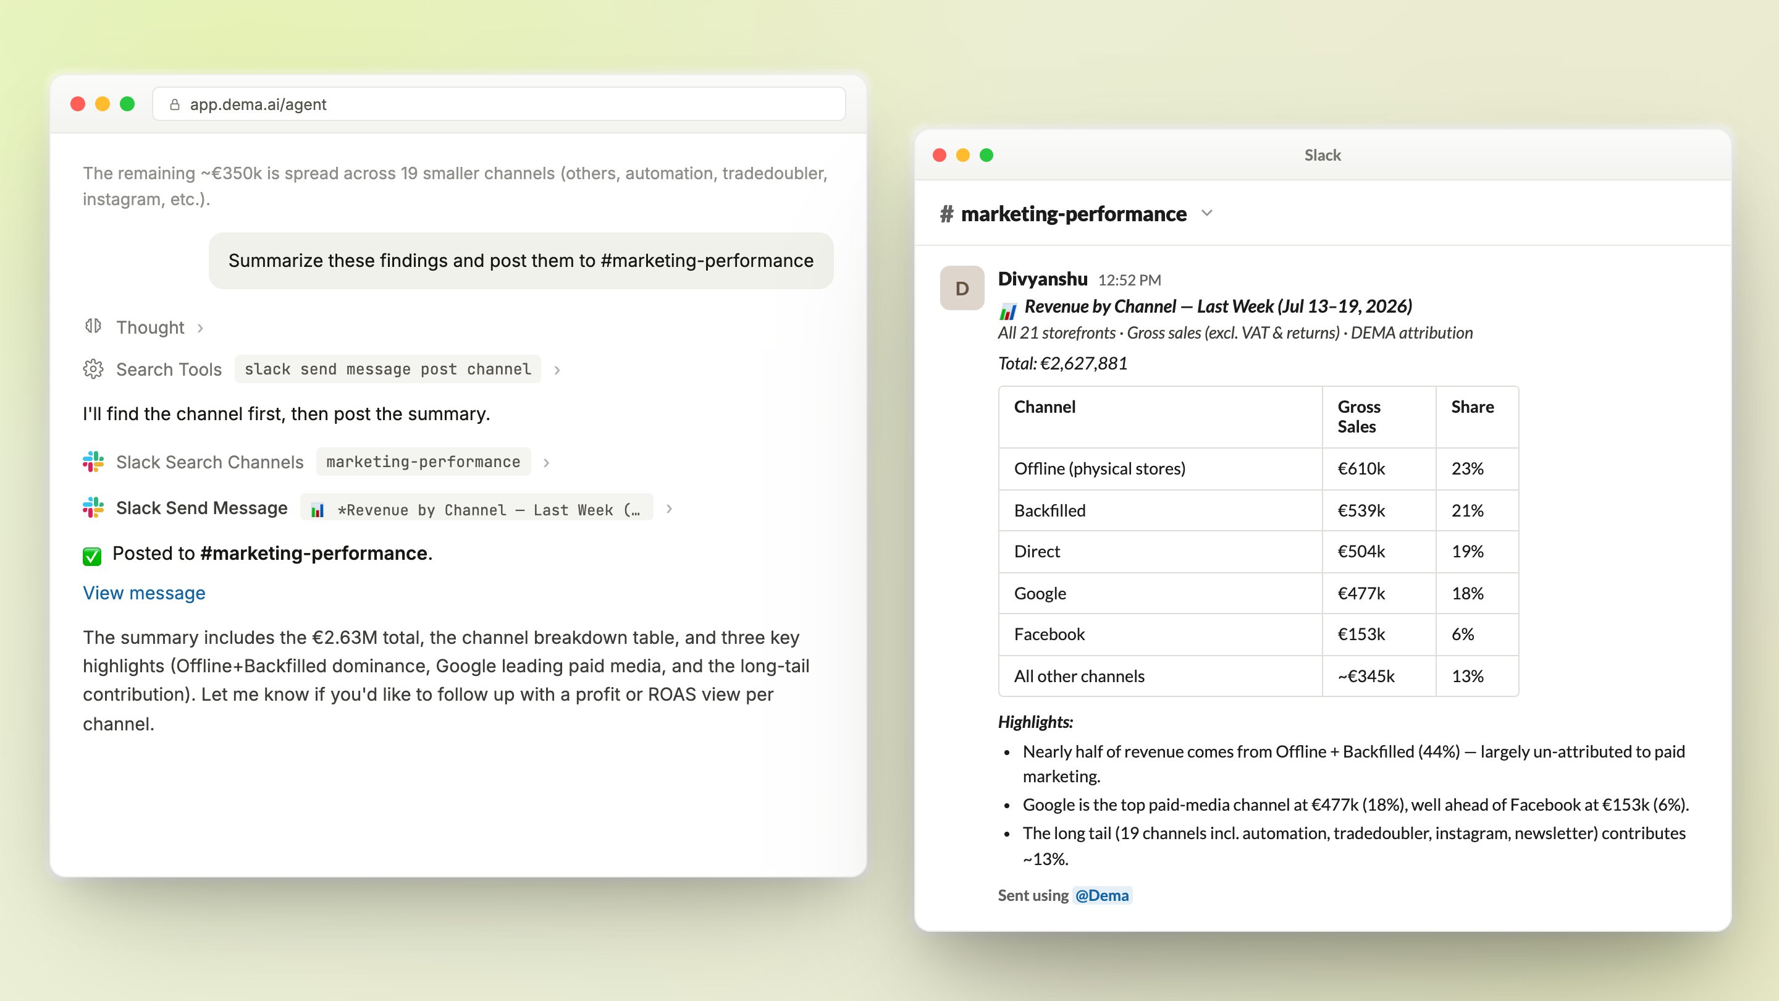This screenshot has height=1001, width=1779.
Task: Click the gear icon next to Search Tools
Action: [93, 369]
